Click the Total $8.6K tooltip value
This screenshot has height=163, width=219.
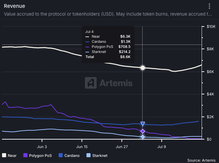click(x=125, y=57)
